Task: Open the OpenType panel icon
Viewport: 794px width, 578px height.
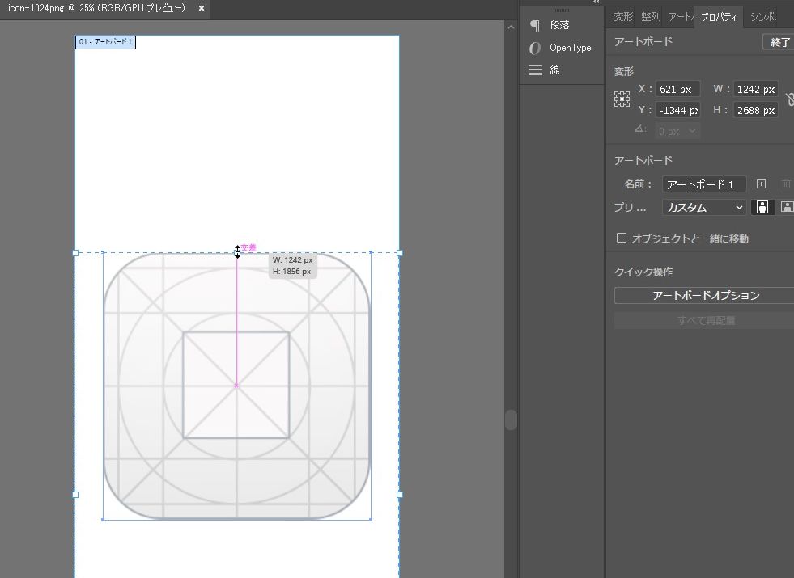Action: click(535, 48)
